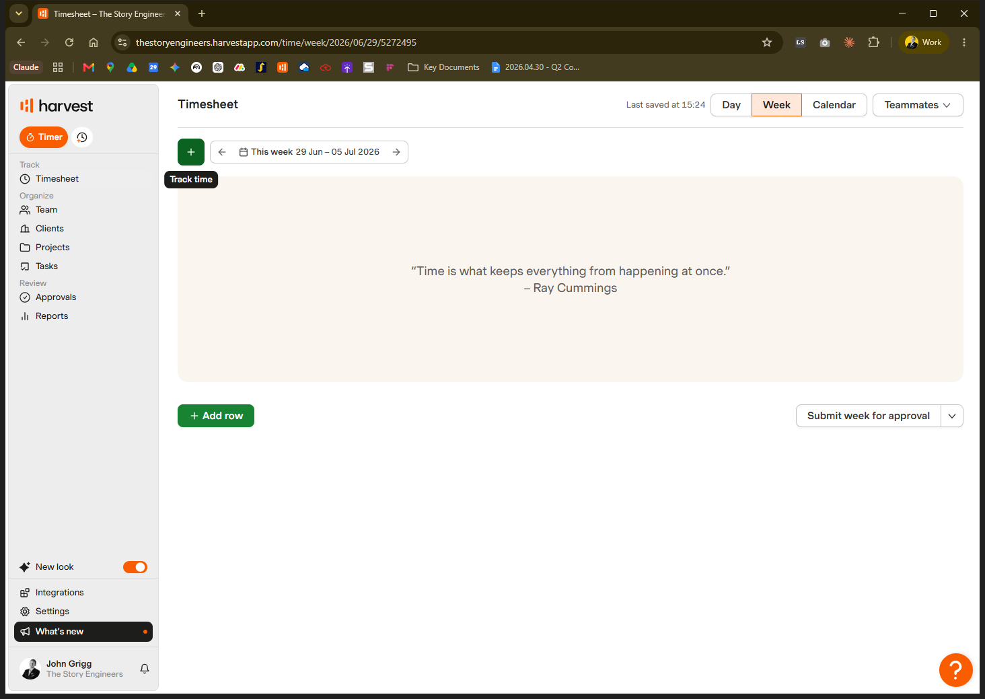This screenshot has height=699, width=985.
Task: Open Google Drive bookmark icon
Action: (132, 67)
